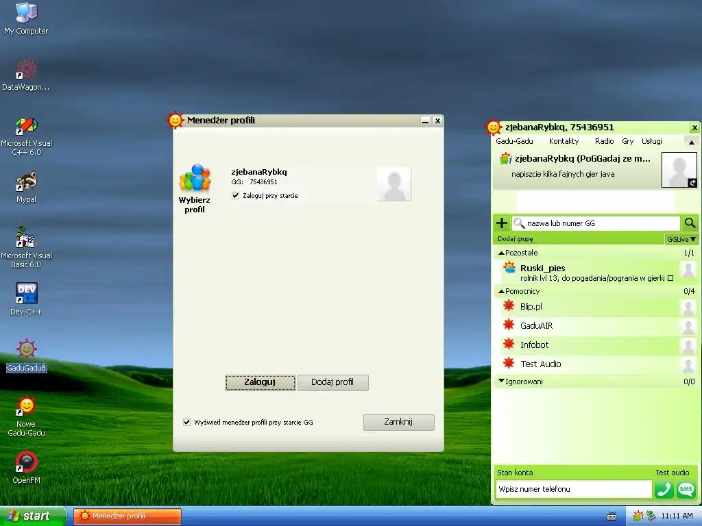
Task: Open DataWagon desktop shortcut
Action: tap(26, 75)
